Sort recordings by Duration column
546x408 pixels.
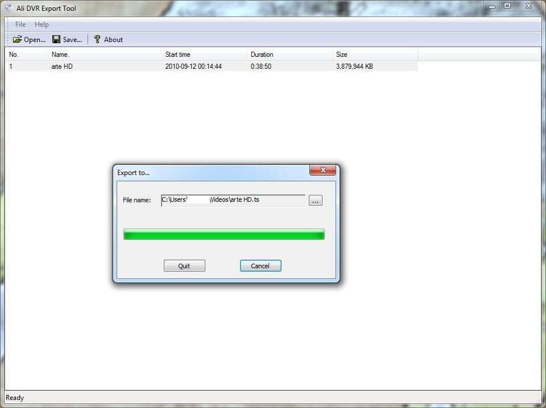(262, 55)
